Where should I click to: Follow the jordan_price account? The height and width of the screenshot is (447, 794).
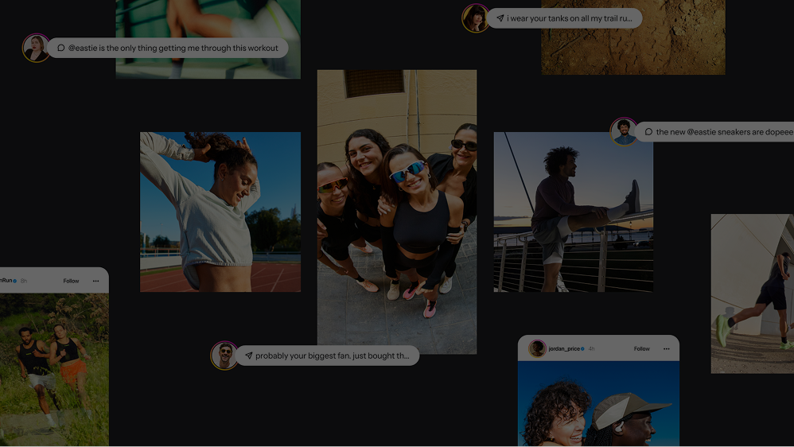pos(641,349)
